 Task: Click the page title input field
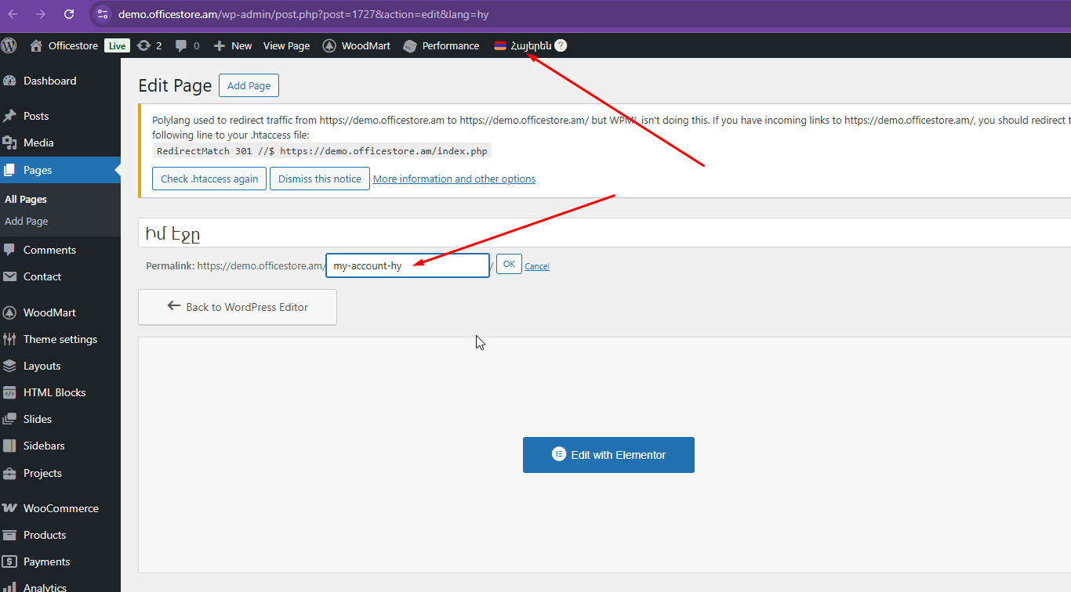click(604, 233)
